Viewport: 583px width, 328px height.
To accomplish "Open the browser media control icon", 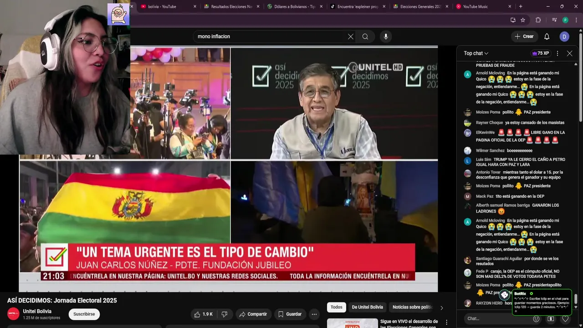I will coord(554,20).
